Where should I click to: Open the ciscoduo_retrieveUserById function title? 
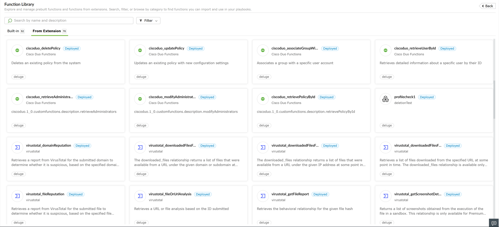tap(415, 48)
